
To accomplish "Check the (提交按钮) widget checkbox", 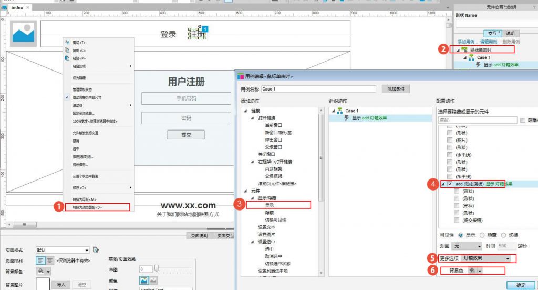I will [x=457, y=220].
